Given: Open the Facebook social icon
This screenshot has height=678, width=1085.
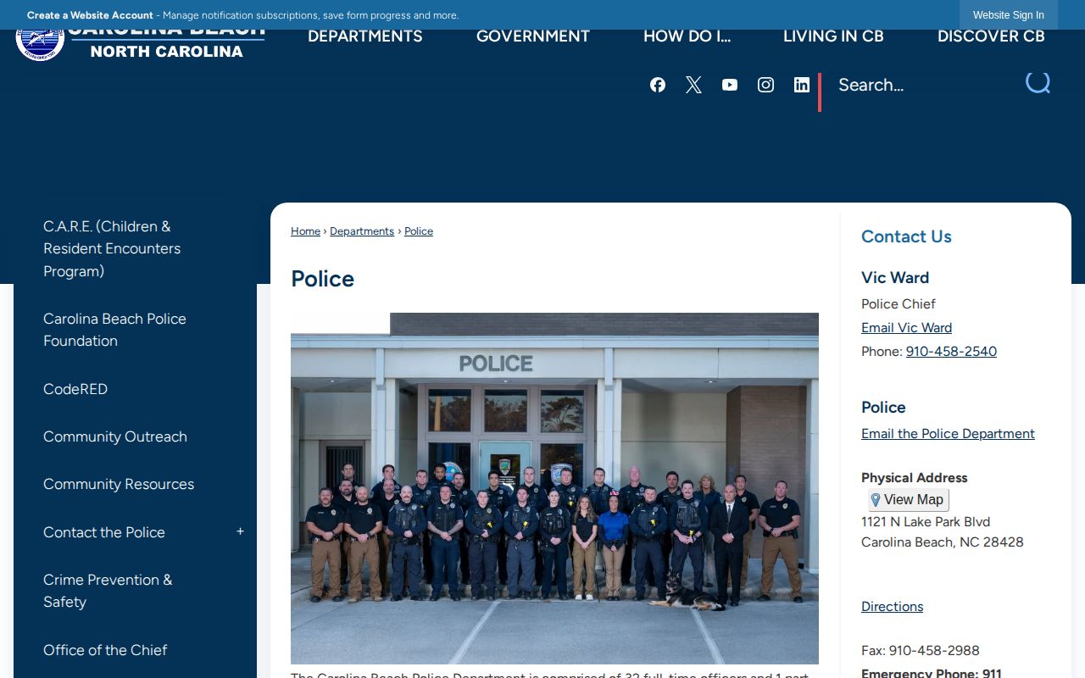Looking at the screenshot, I should tap(658, 85).
